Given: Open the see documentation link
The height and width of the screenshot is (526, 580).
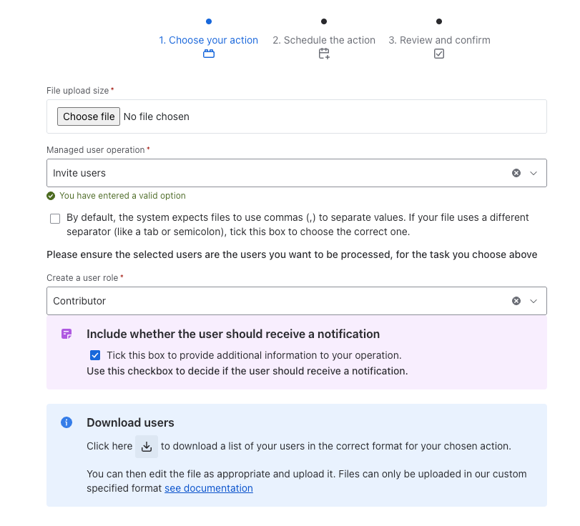Looking at the screenshot, I should point(208,488).
